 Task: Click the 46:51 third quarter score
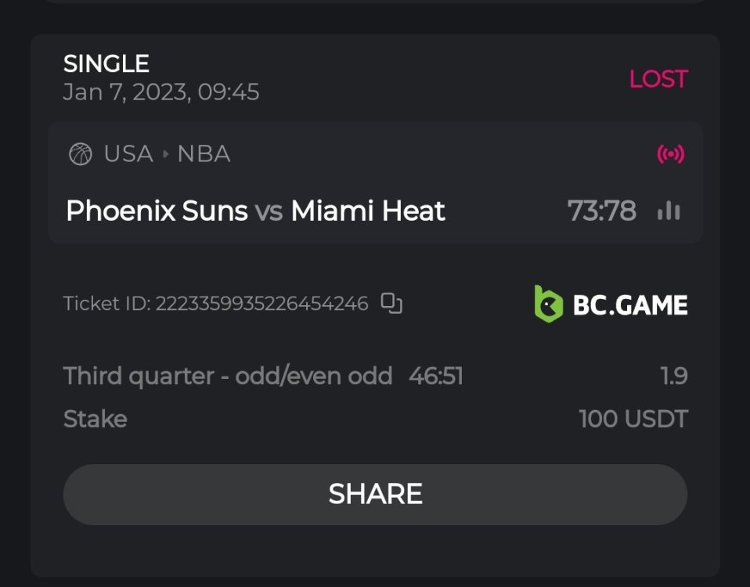point(436,376)
